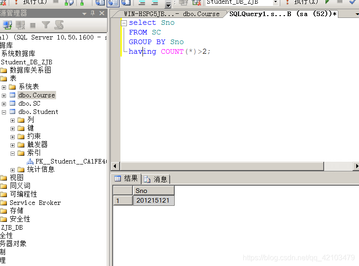
Task: Click the folder icon beside 约束
Action: coord(21,136)
